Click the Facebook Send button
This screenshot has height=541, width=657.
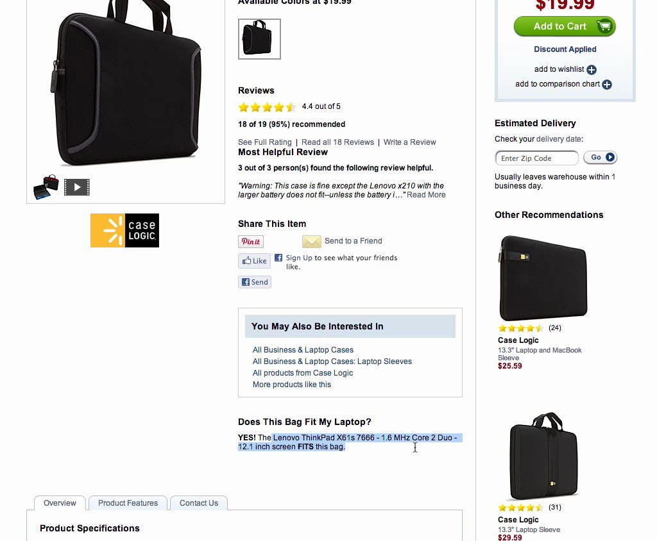[255, 282]
